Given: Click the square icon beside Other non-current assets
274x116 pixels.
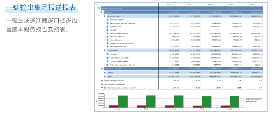Looking at the screenshot, I should (108, 47).
